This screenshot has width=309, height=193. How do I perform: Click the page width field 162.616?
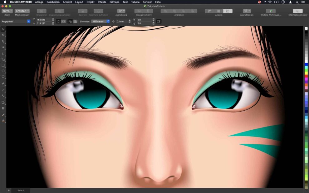(44, 20)
